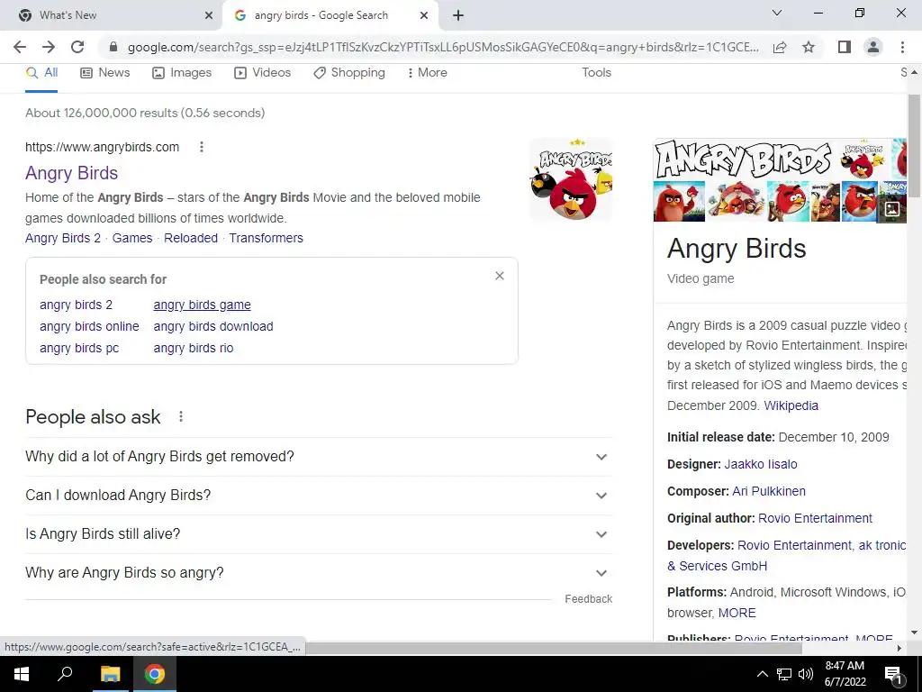Open search Tools
Viewport: 922px width, 692px height.
(596, 72)
